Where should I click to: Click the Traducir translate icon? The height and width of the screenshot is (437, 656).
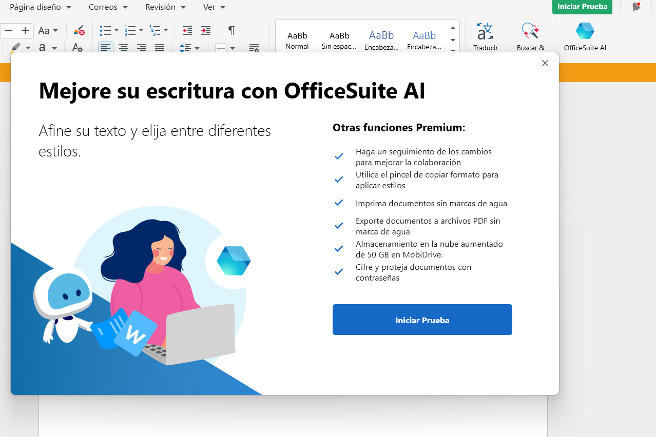pyautogui.click(x=485, y=36)
